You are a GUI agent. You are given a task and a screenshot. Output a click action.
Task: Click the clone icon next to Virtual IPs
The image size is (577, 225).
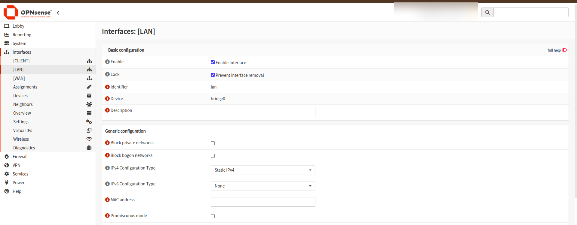pos(89,130)
